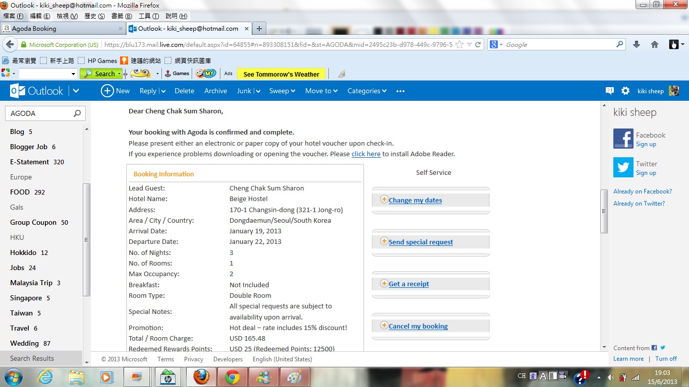Go back with Firefox back arrow

10,44
